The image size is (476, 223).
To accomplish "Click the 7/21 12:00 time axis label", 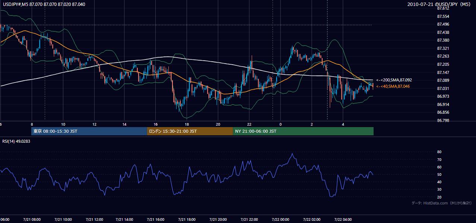I will coord(94,219).
